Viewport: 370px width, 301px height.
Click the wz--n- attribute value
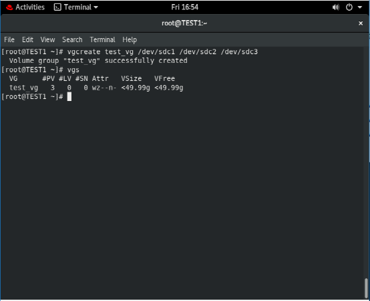(x=104, y=88)
